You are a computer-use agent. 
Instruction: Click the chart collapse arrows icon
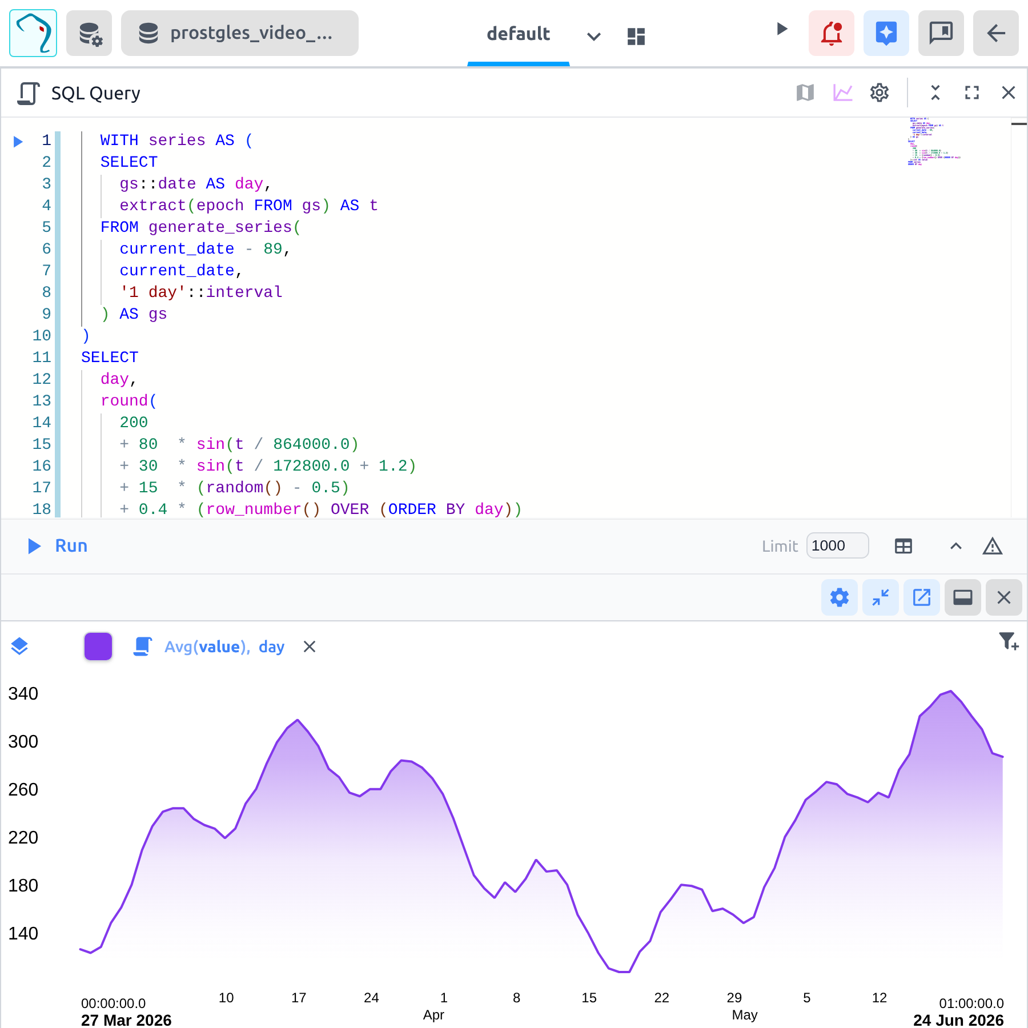click(881, 597)
